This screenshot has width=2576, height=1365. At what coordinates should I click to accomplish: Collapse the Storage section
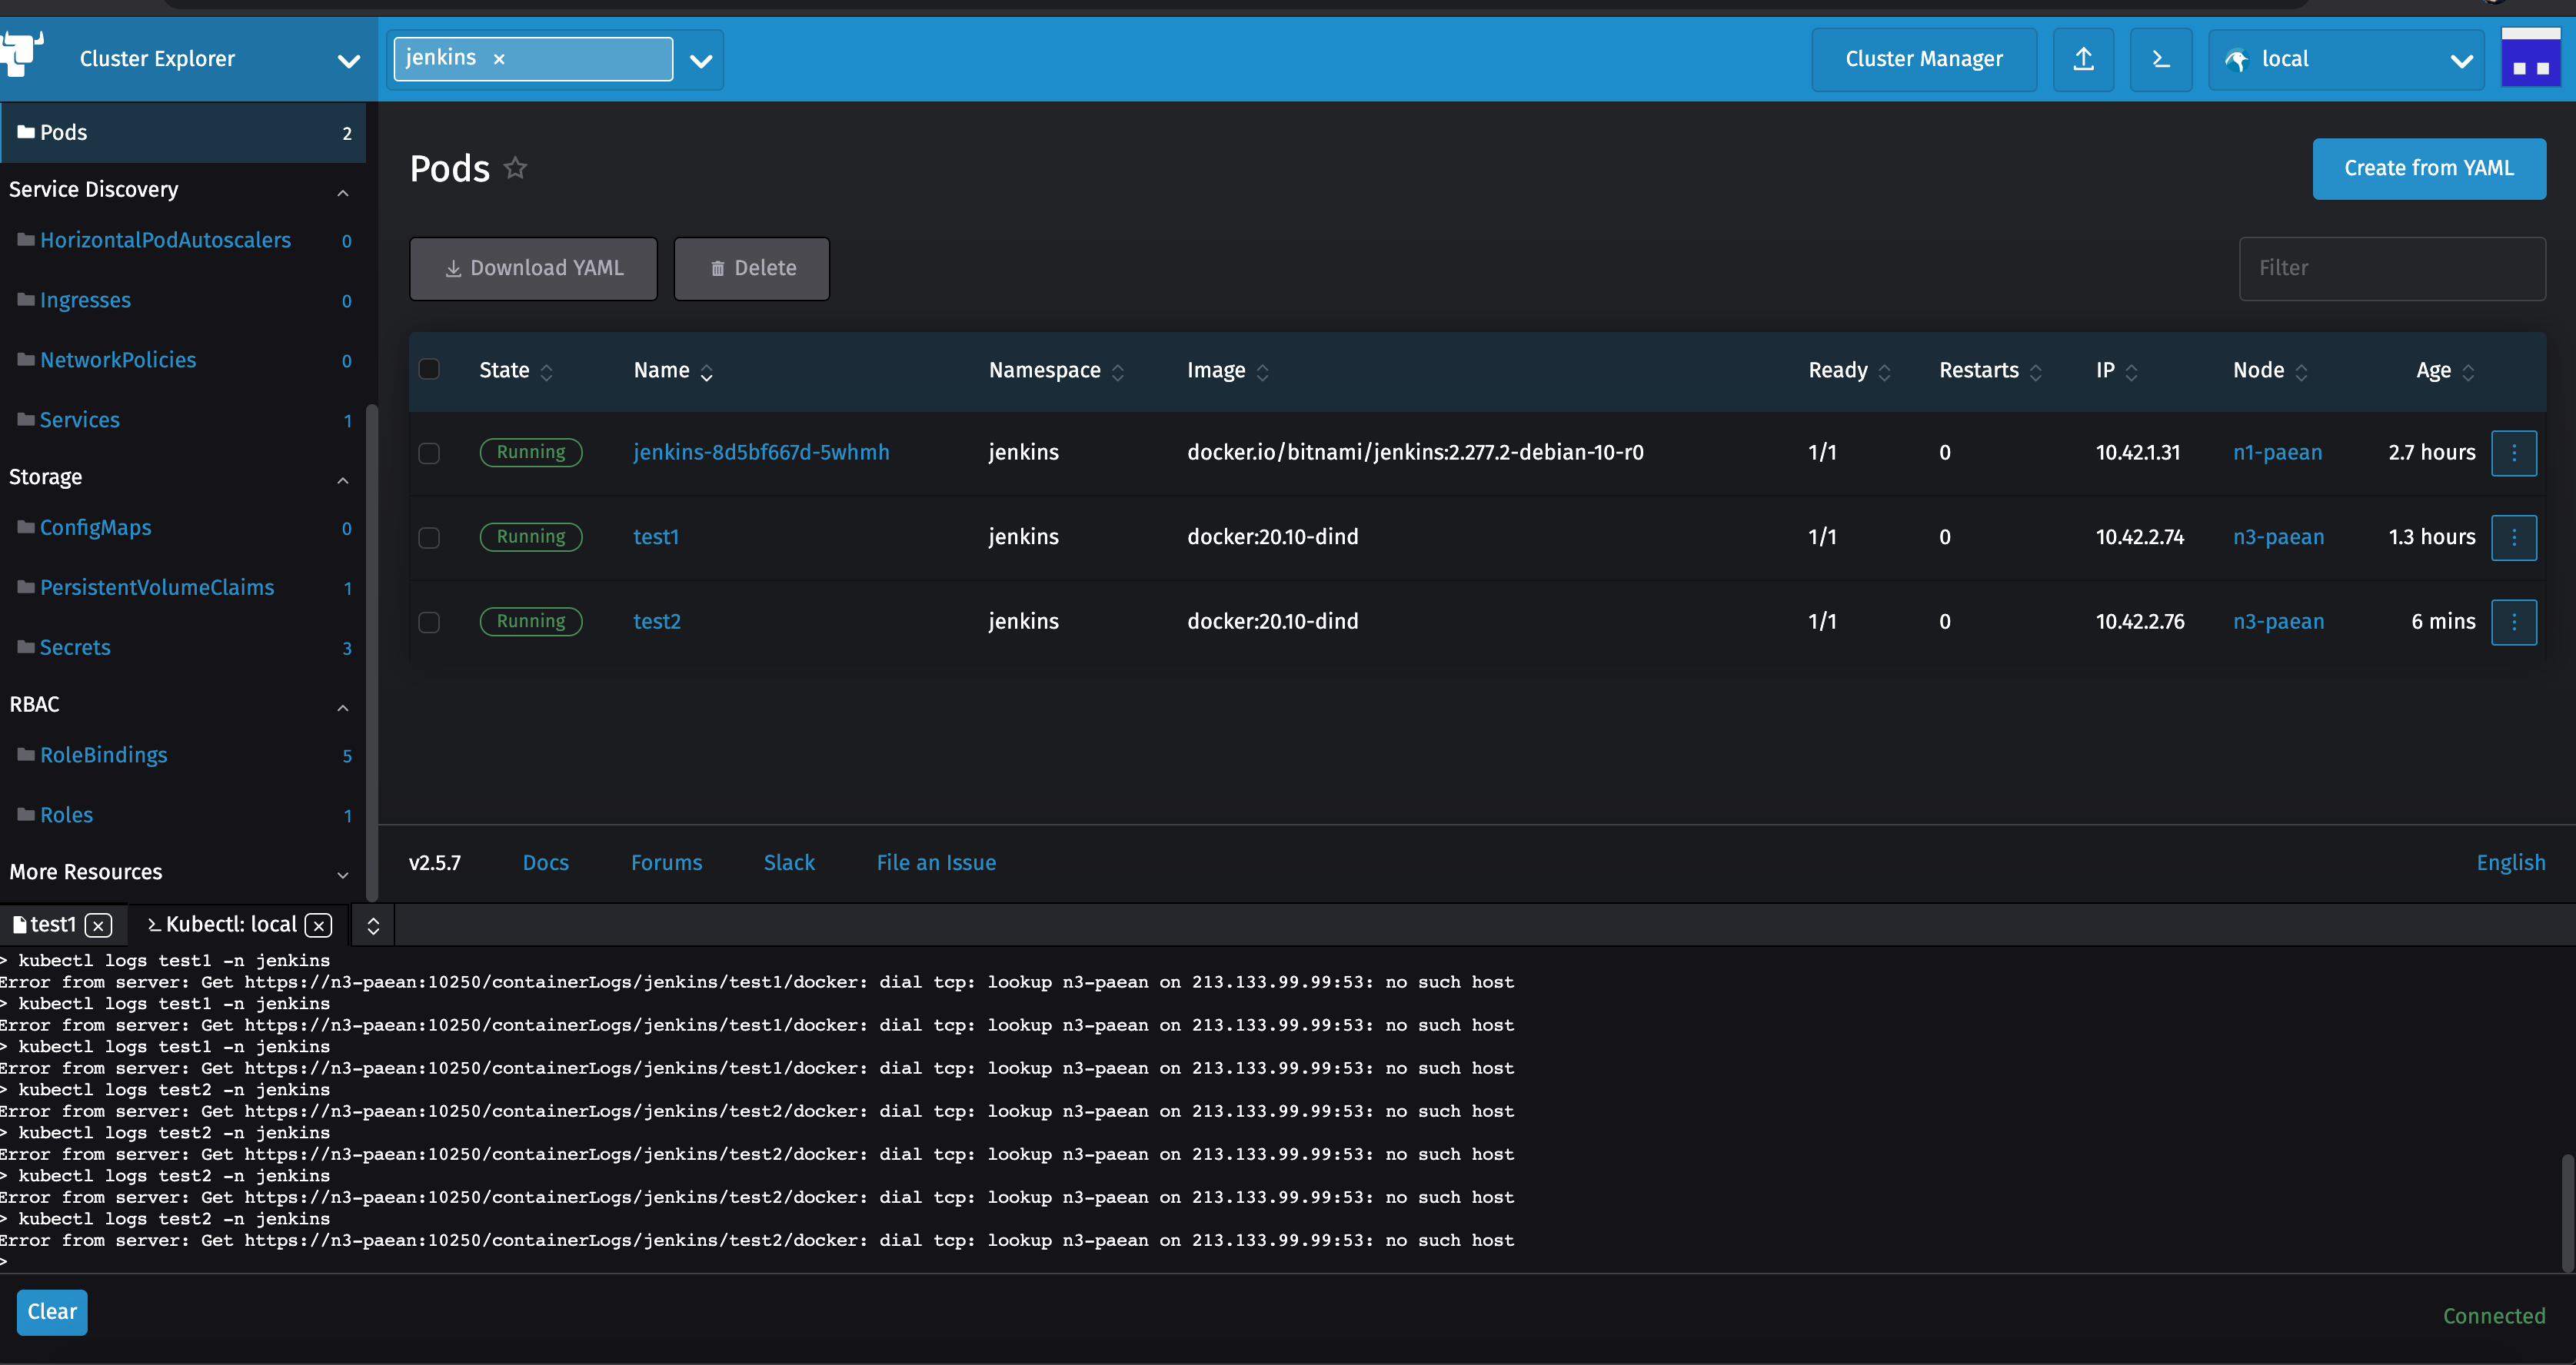343,480
